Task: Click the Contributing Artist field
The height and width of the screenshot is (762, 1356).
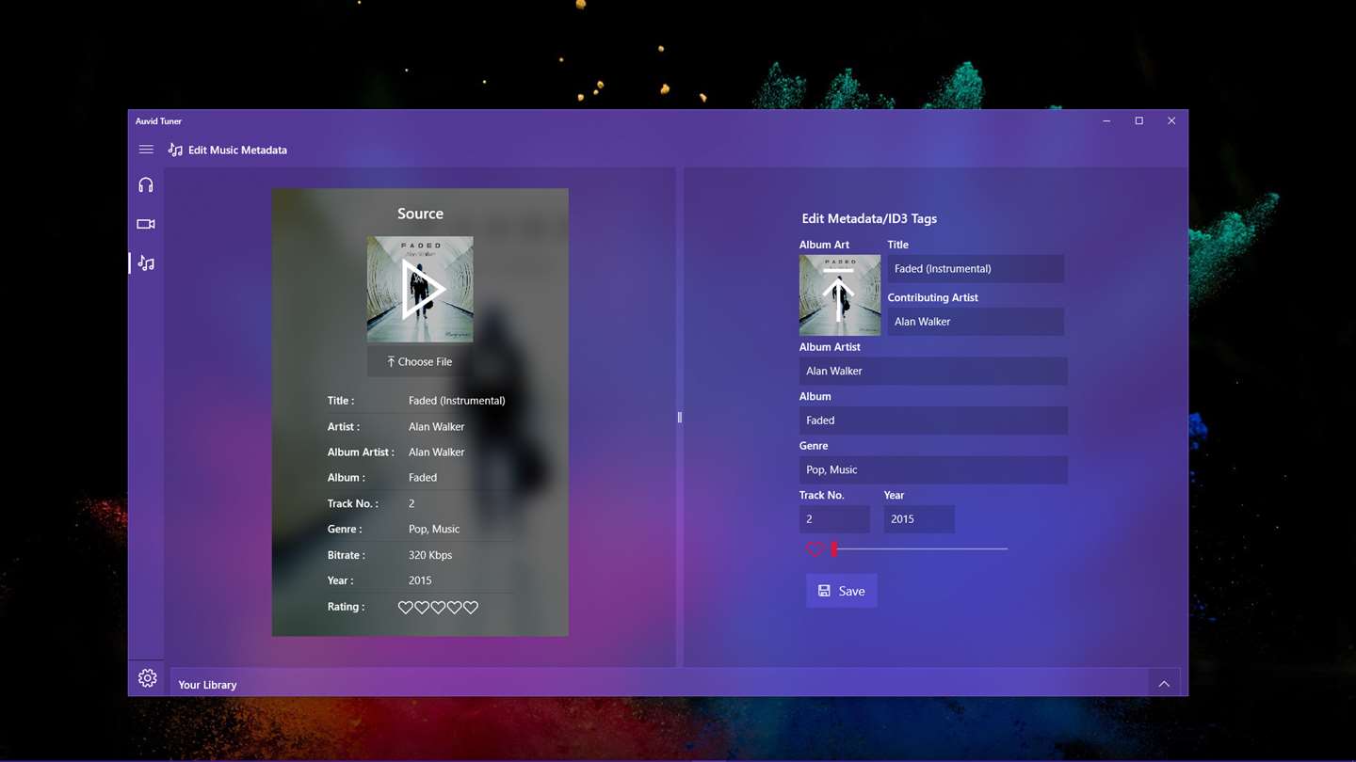Action: click(976, 322)
